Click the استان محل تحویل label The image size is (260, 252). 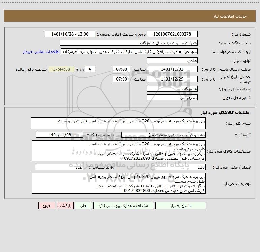pyautogui.click(x=235, y=89)
